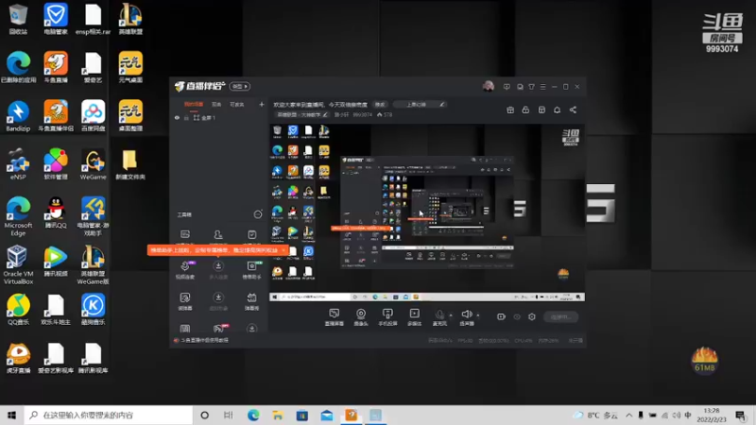Dismiss the orange notification banner
Viewport: 756px width, 425px height.
coord(283,250)
